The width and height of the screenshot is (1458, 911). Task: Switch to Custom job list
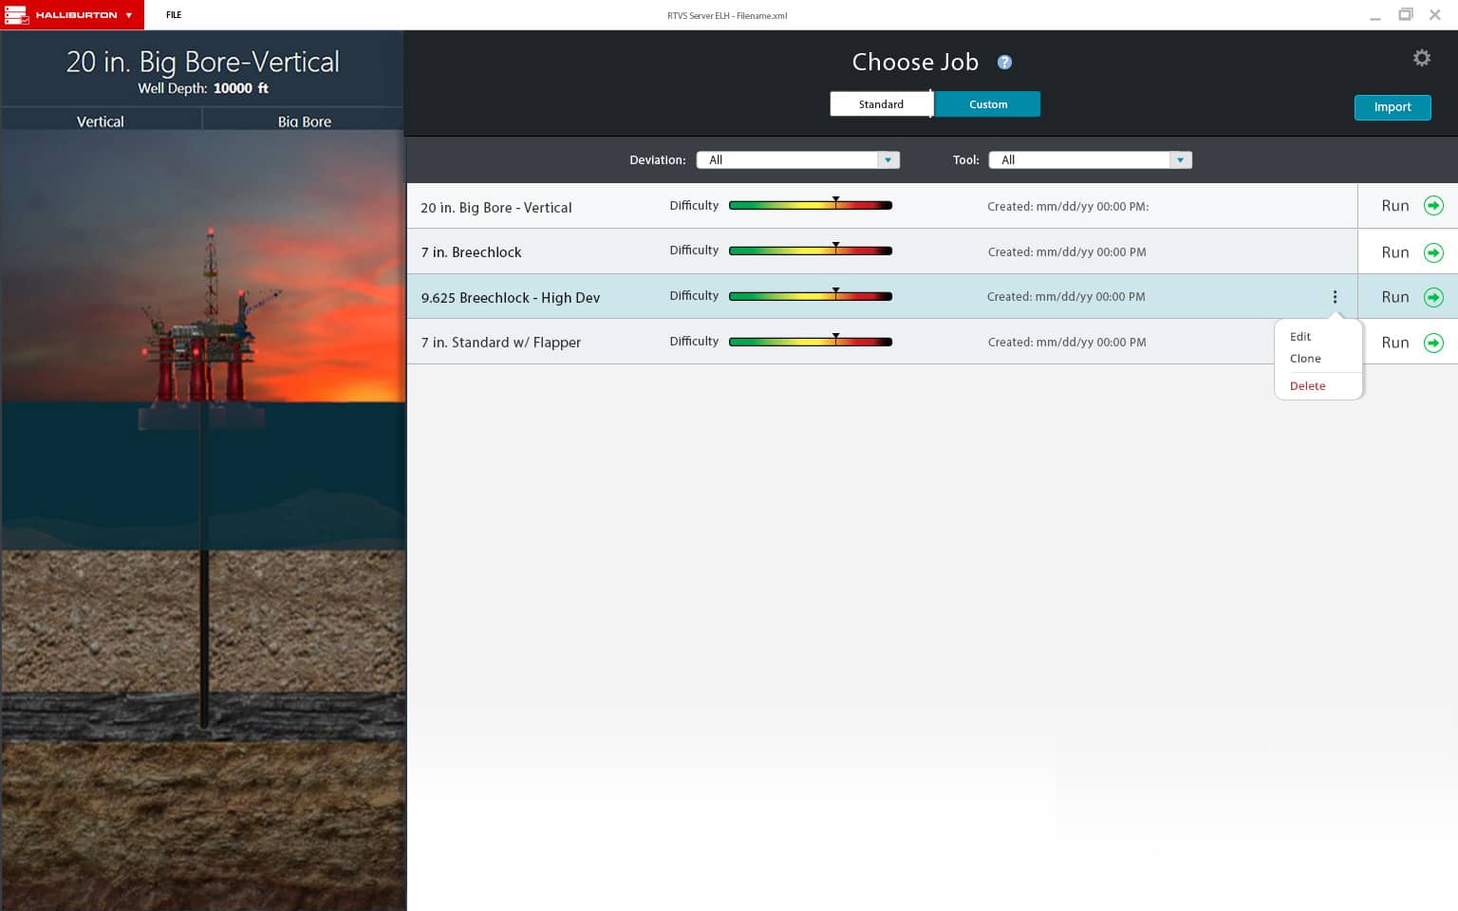[x=987, y=104]
